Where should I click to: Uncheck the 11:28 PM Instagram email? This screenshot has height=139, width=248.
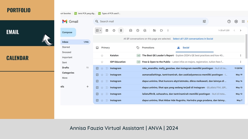pyautogui.click(x=97, y=68)
